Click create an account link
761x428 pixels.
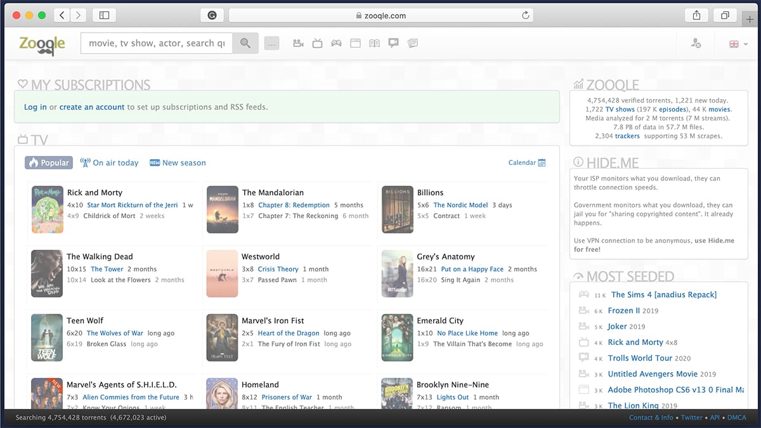coord(92,107)
